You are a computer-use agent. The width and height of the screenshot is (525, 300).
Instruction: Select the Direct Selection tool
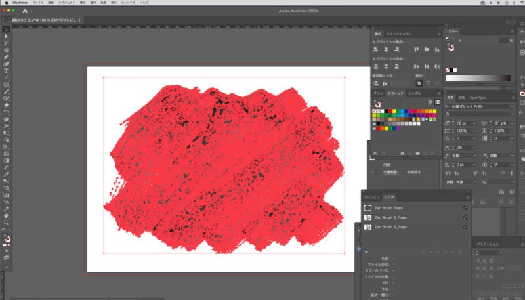[6, 36]
